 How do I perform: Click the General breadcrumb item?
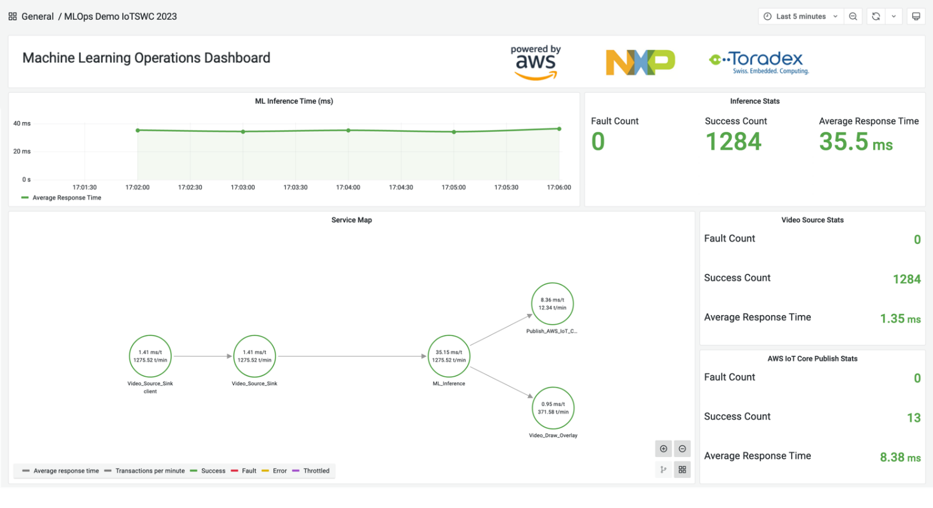(x=37, y=16)
